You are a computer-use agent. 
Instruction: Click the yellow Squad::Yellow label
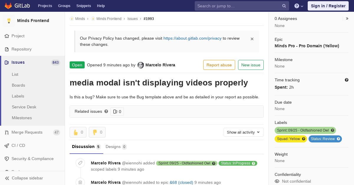[291, 139]
